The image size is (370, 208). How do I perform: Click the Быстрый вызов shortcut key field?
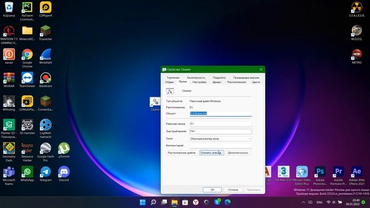tap(221, 131)
